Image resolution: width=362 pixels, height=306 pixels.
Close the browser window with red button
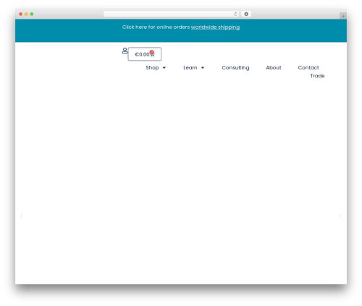[21, 14]
